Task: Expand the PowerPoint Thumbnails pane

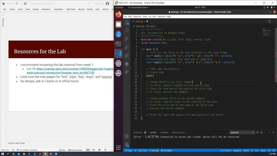Action: pos(3,16)
